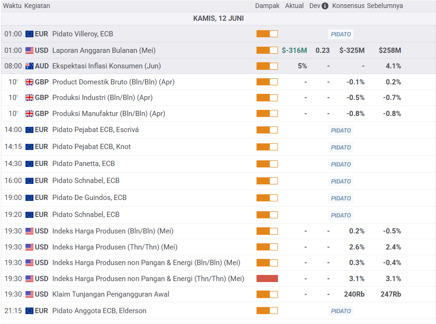Viewport: 436px width, 324px height.
Task: Expand Indeks Harga Produsen (Thn/Thn) row
Action: [x=115, y=247]
